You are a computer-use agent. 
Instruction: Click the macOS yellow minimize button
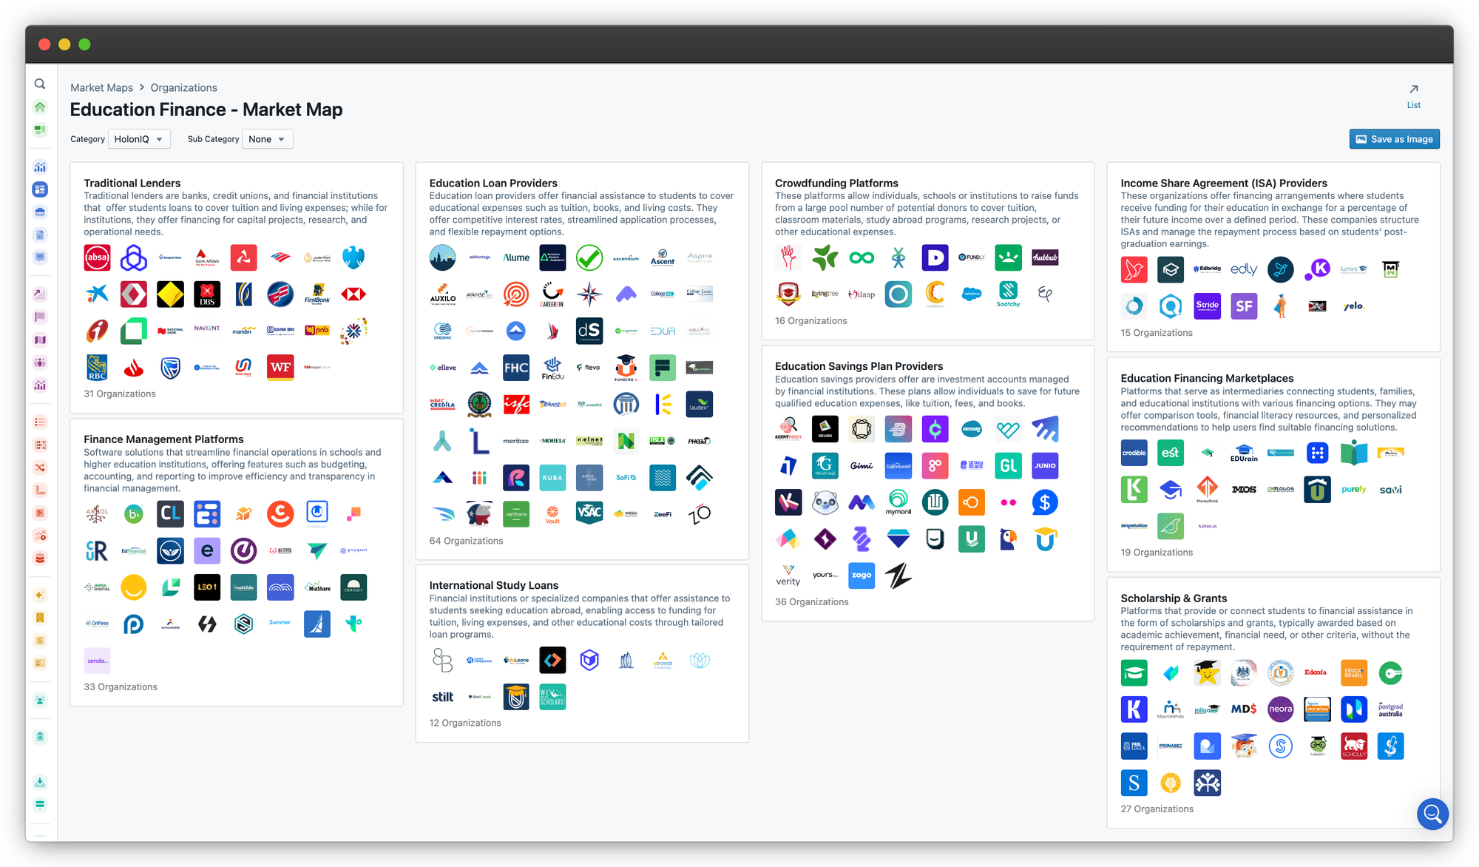[x=64, y=44]
